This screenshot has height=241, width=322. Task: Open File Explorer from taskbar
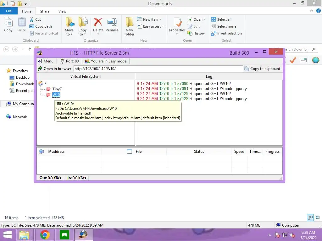24,235
